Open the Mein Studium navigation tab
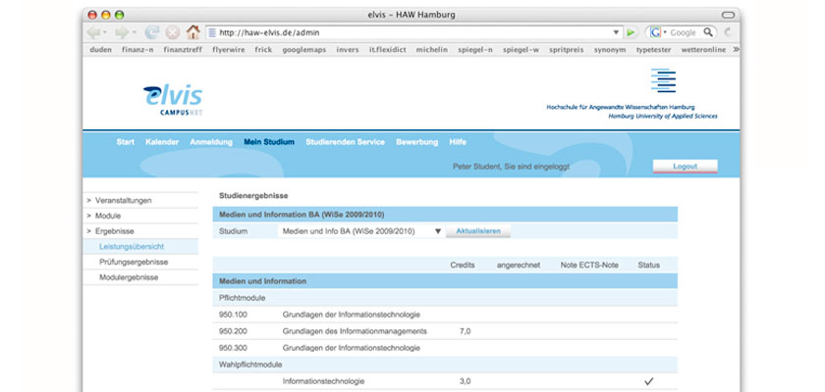 (269, 142)
